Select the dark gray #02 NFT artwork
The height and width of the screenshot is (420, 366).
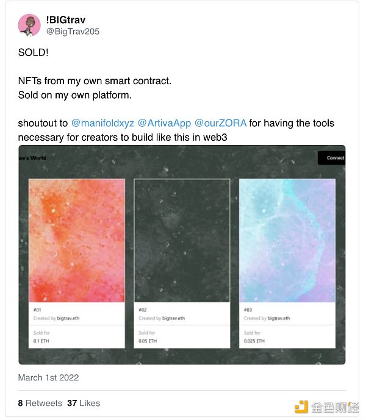(x=182, y=240)
